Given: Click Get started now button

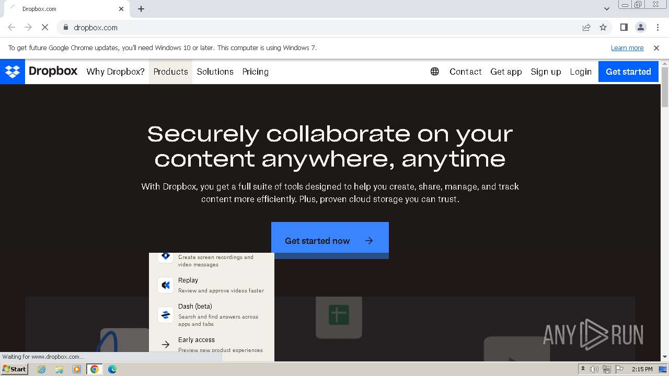Looking at the screenshot, I should (x=330, y=240).
